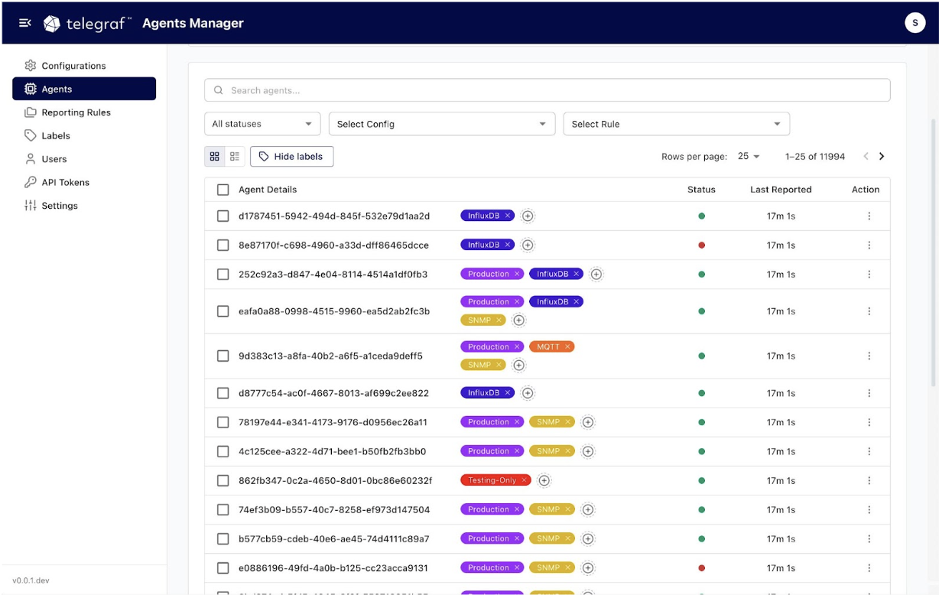Open action menu for agent 252c92a3-d847-4e04

869,275
